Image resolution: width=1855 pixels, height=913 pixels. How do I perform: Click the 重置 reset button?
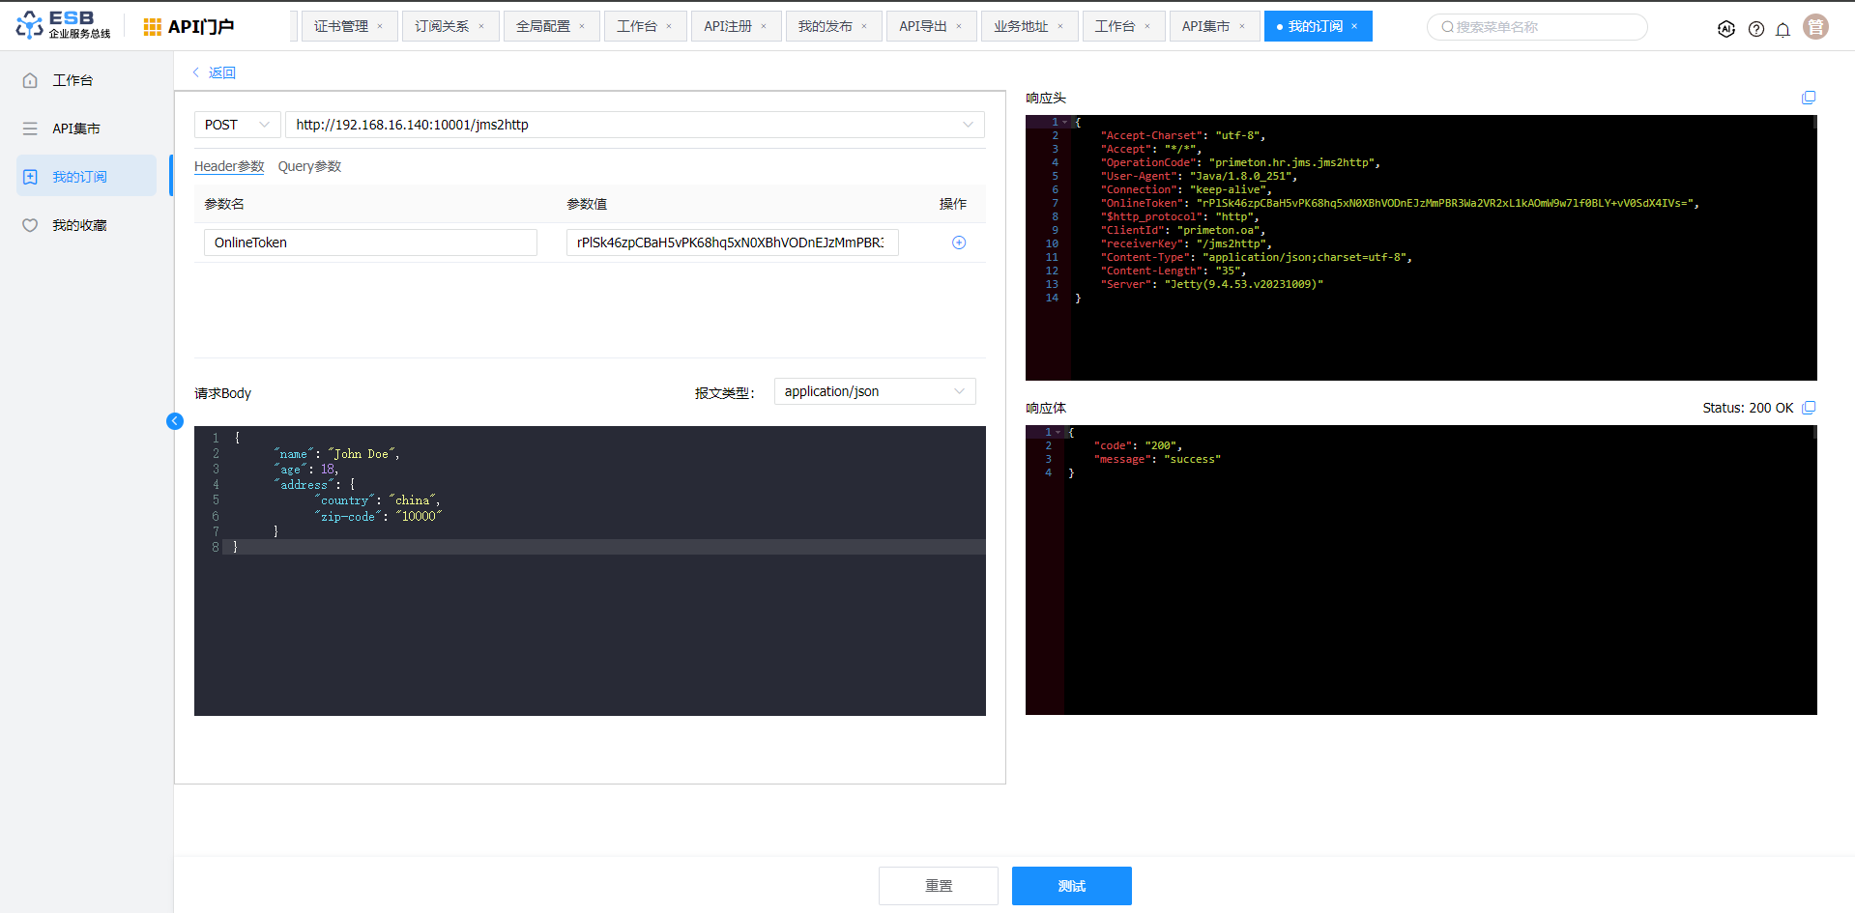pos(938,885)
